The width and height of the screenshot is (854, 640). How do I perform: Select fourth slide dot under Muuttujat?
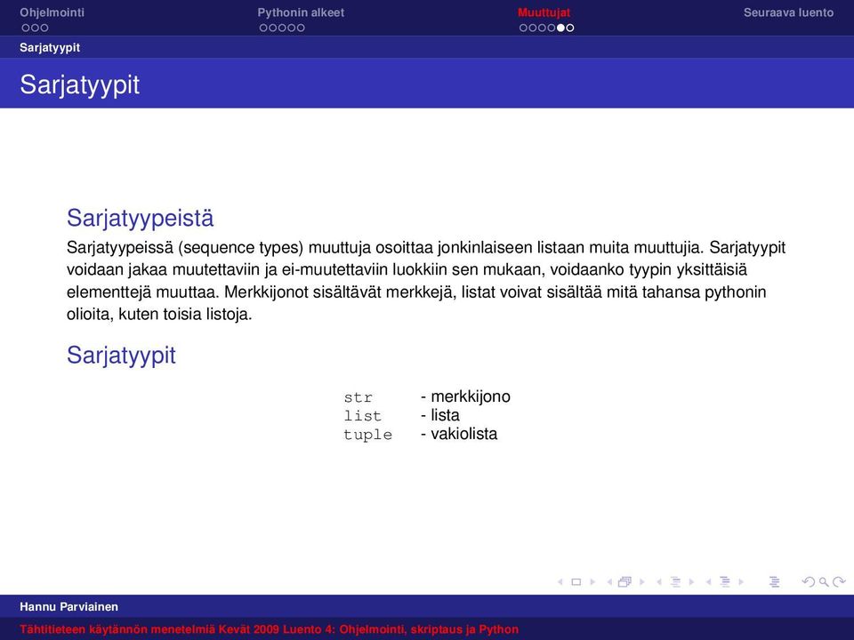pyautogui.click(x=552, y=28)
